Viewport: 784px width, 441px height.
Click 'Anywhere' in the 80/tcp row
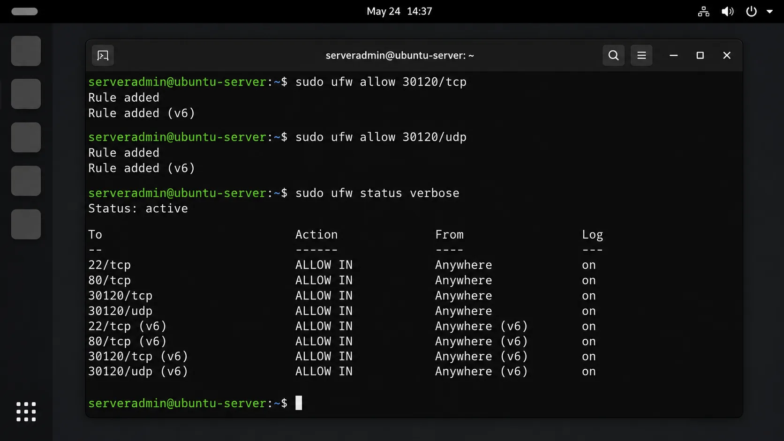click(464, 281)
